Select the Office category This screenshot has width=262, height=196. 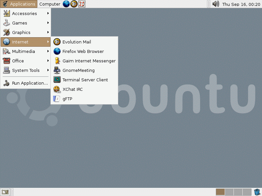[19, 61]
